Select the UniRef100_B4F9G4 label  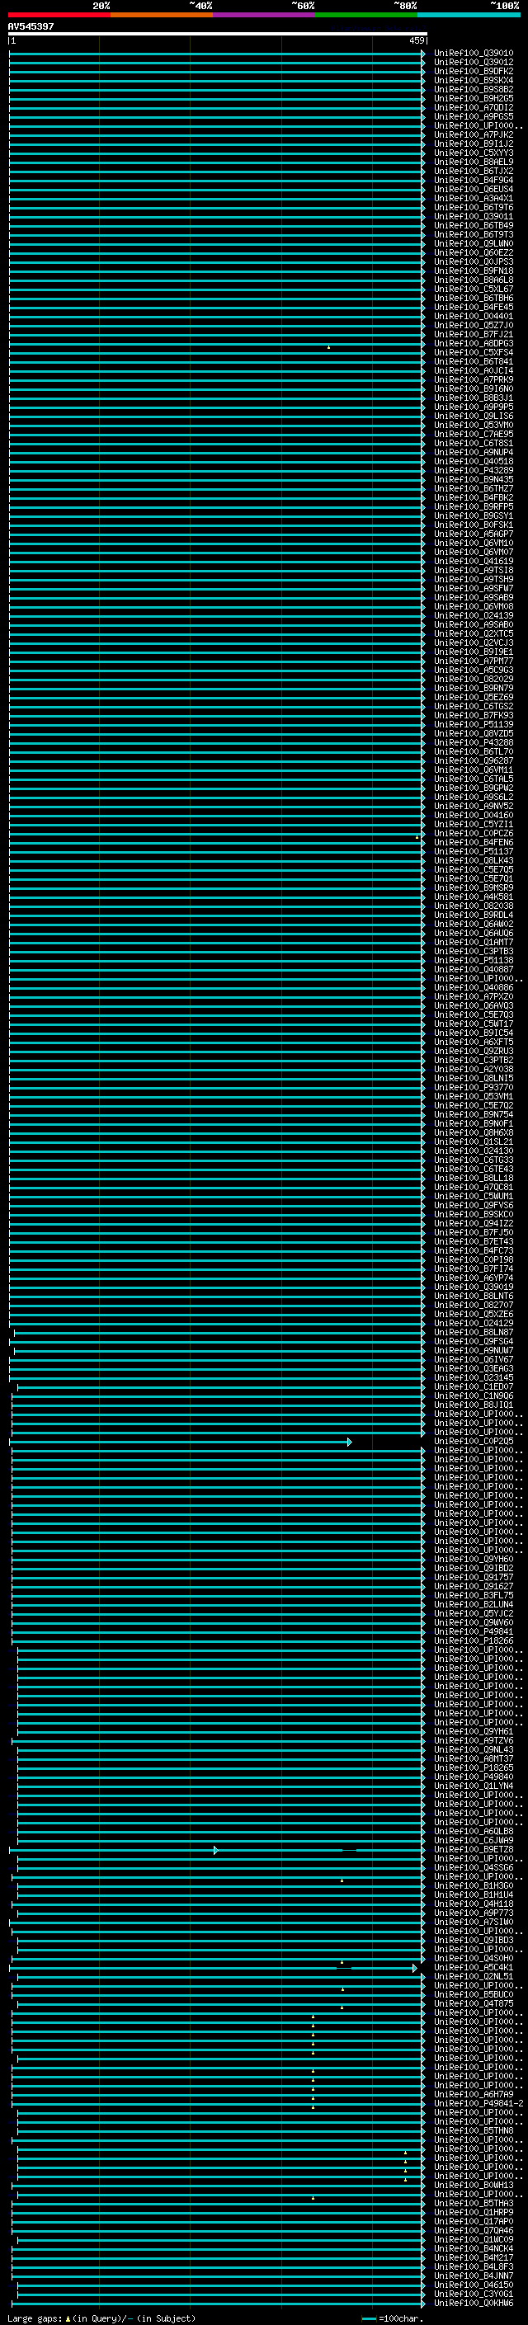pyautogui.click(x=473, y=181)
